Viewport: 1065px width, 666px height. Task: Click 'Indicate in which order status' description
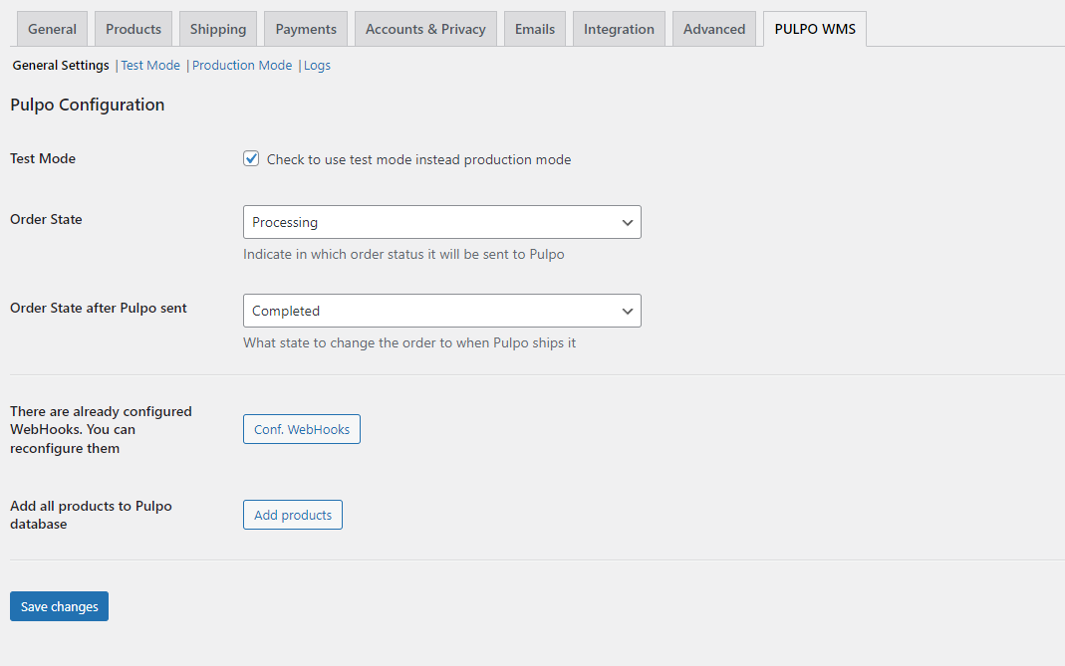click(x=403, y=254)
